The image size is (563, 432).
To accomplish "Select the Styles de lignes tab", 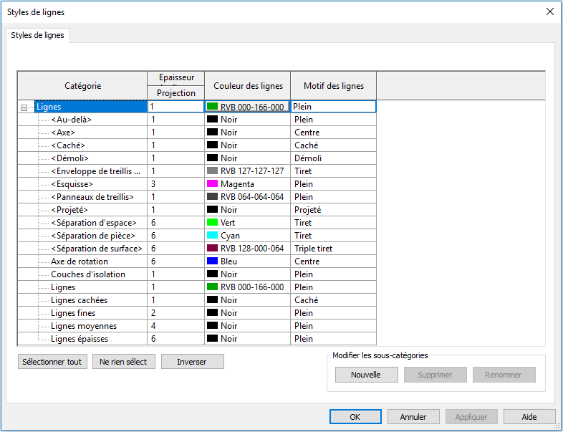I will click(38, 35).
